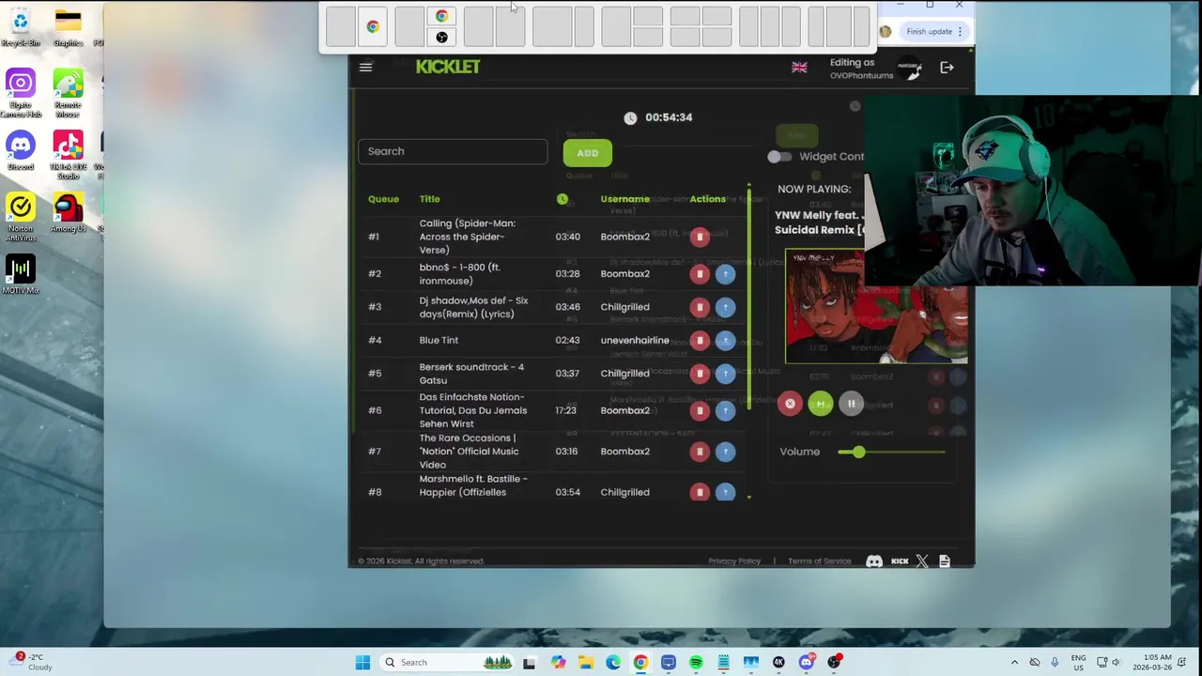
Task: Move Das Einfachste Notion-Tutorial up
Action: click(725, 410)
